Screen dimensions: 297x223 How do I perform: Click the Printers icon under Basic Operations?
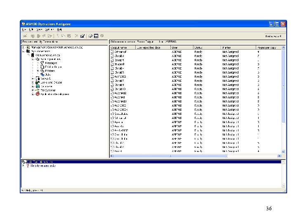coord(42,71)
